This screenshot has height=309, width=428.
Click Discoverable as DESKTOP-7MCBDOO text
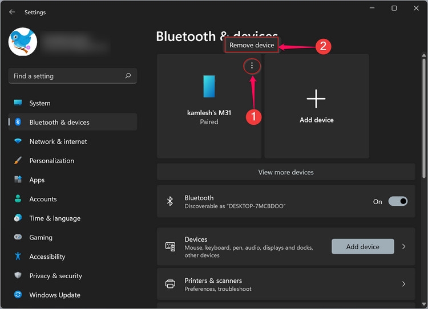235,206
